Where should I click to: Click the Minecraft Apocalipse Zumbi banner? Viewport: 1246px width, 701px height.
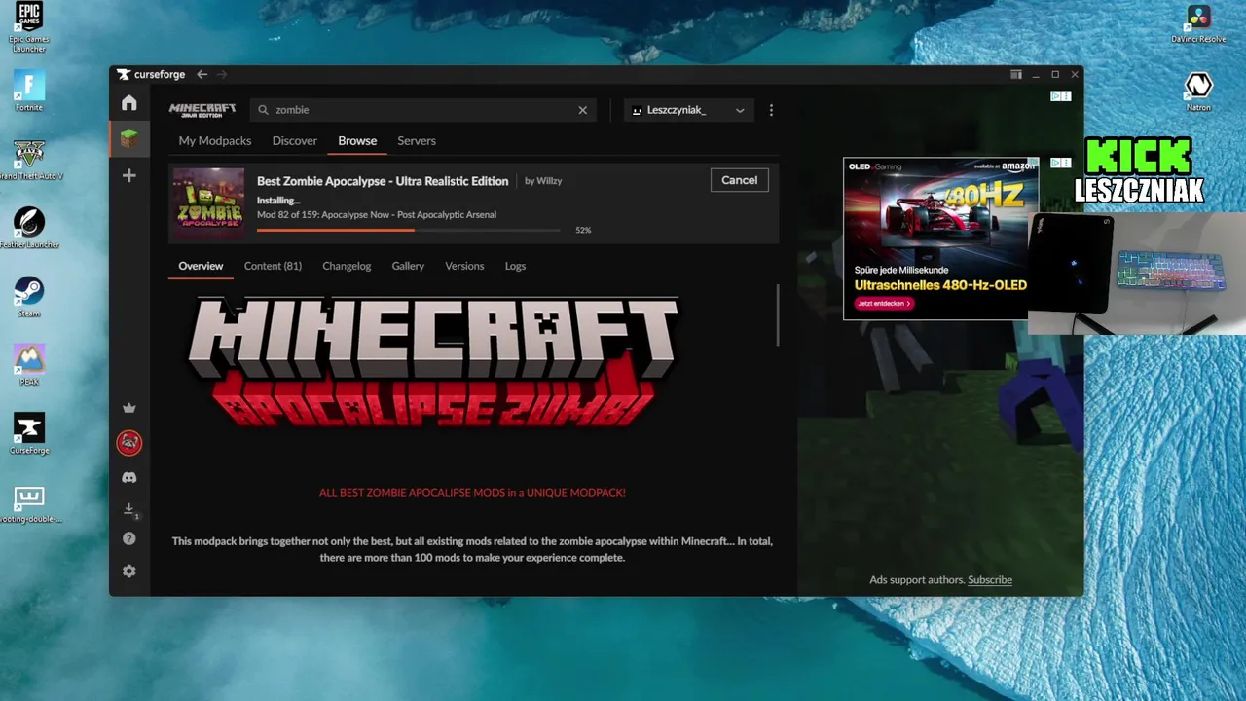(x=433, y=362)
